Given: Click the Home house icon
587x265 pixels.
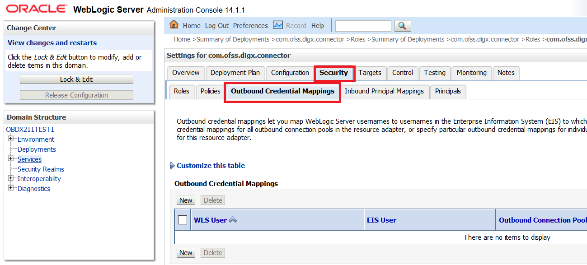Looking at the screenshot, I should [174, 25].
